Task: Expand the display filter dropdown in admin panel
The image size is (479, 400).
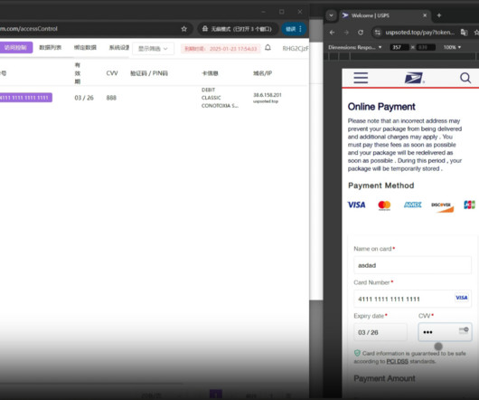Action: point(153,49)
